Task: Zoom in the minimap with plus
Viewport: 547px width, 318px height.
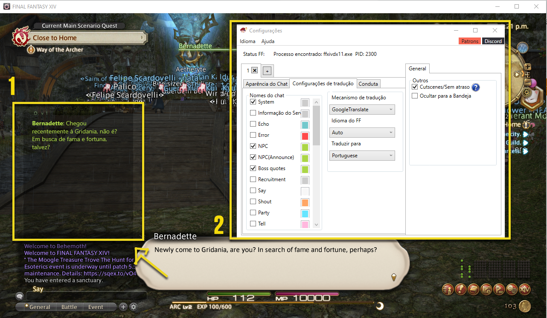Action: [527, 67]
